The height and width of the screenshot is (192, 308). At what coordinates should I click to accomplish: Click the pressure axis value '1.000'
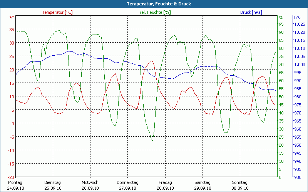[x=300, y=65]
